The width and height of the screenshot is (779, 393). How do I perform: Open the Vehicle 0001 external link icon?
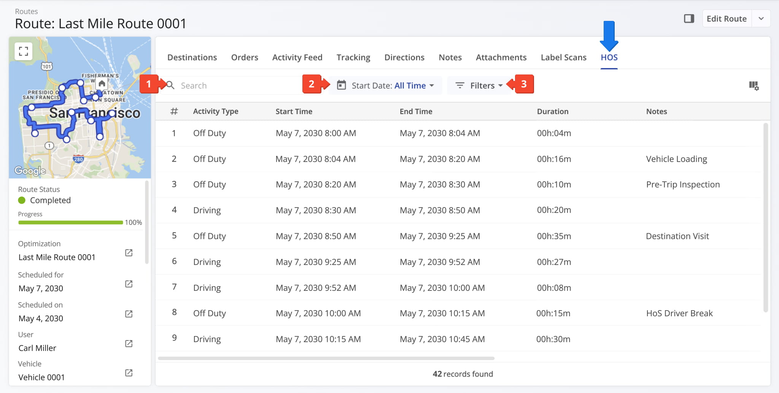coord(129,373)
